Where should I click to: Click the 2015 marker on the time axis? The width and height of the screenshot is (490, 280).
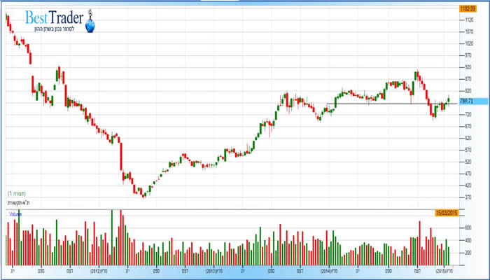tap(443, 269)
